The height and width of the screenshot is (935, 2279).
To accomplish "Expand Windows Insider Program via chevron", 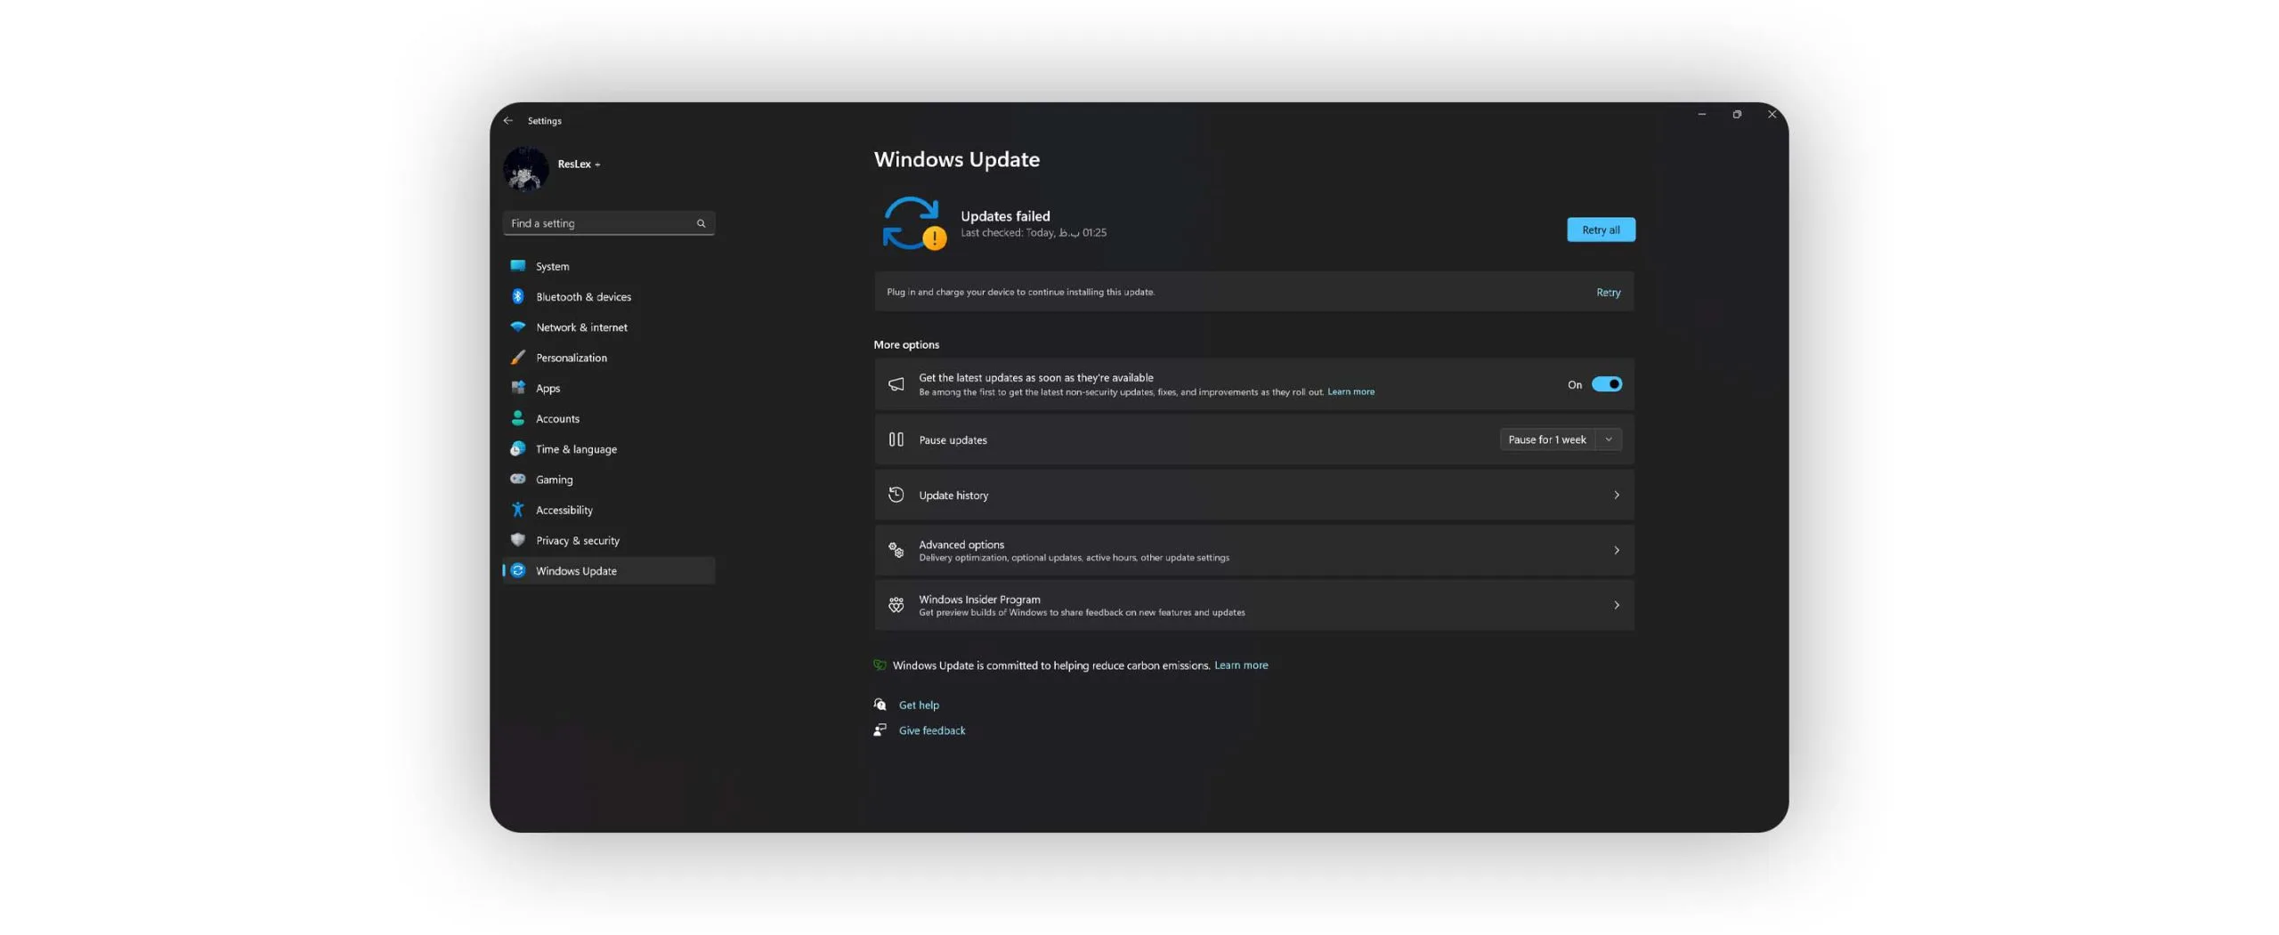I will 1616,605.
